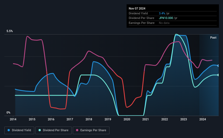Image resolution: width=223 pixels, height=138 pixels.
Task: Select the Dividend Per Share endpoint marker
Action: [x=218, y=75]
